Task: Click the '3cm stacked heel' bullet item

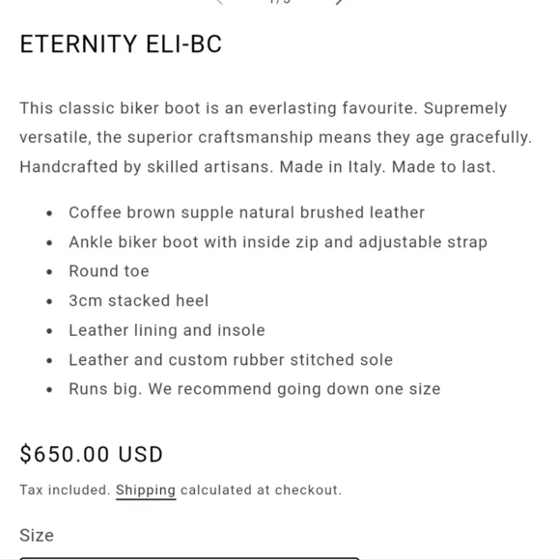Action: click(x=138, y=300)
